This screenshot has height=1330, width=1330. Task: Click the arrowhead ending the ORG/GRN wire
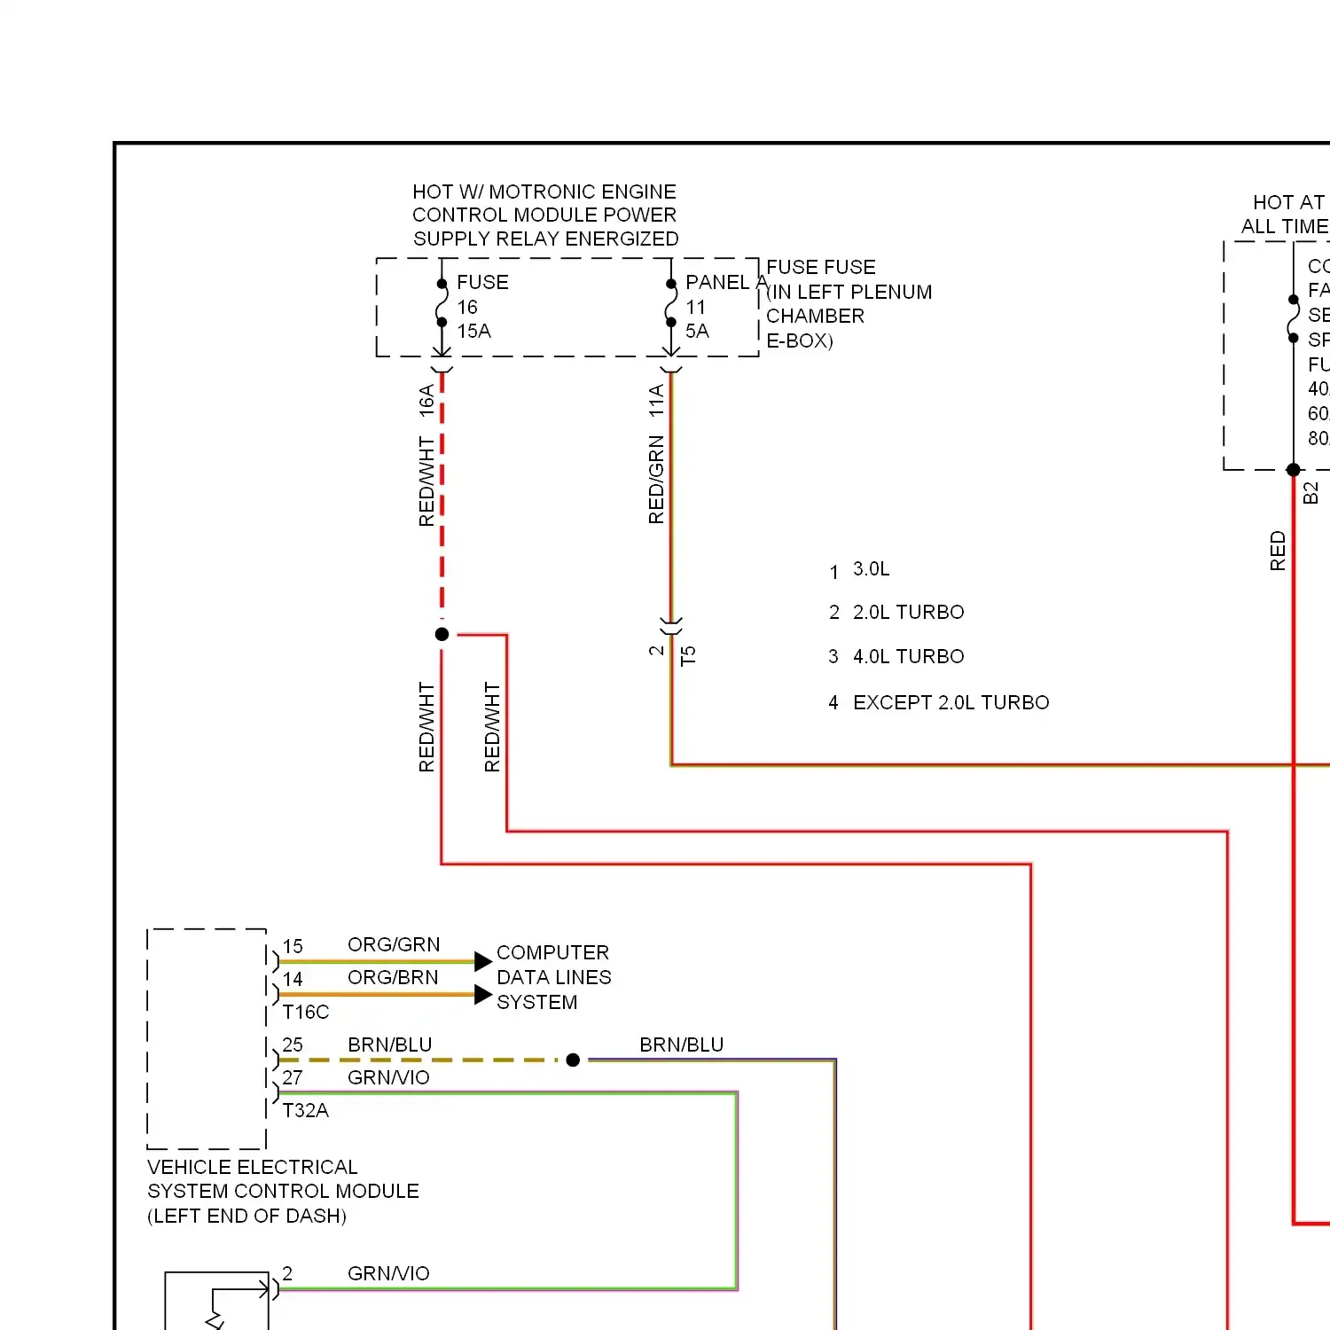point(483,961)
